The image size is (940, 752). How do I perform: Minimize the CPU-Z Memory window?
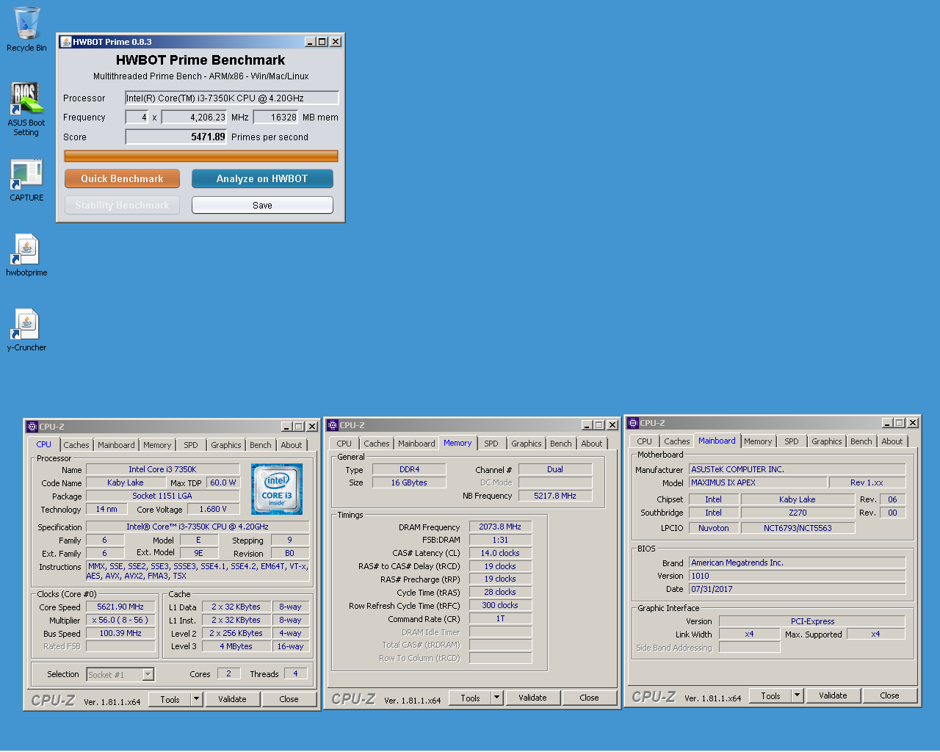tap(587, 425)
